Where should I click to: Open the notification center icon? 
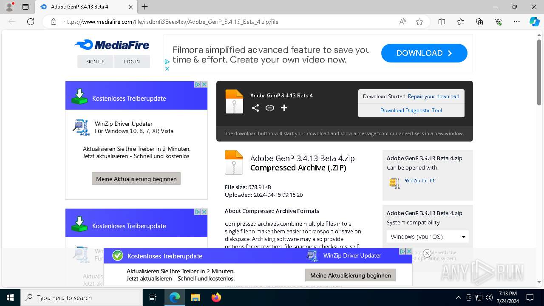(530, 297)
